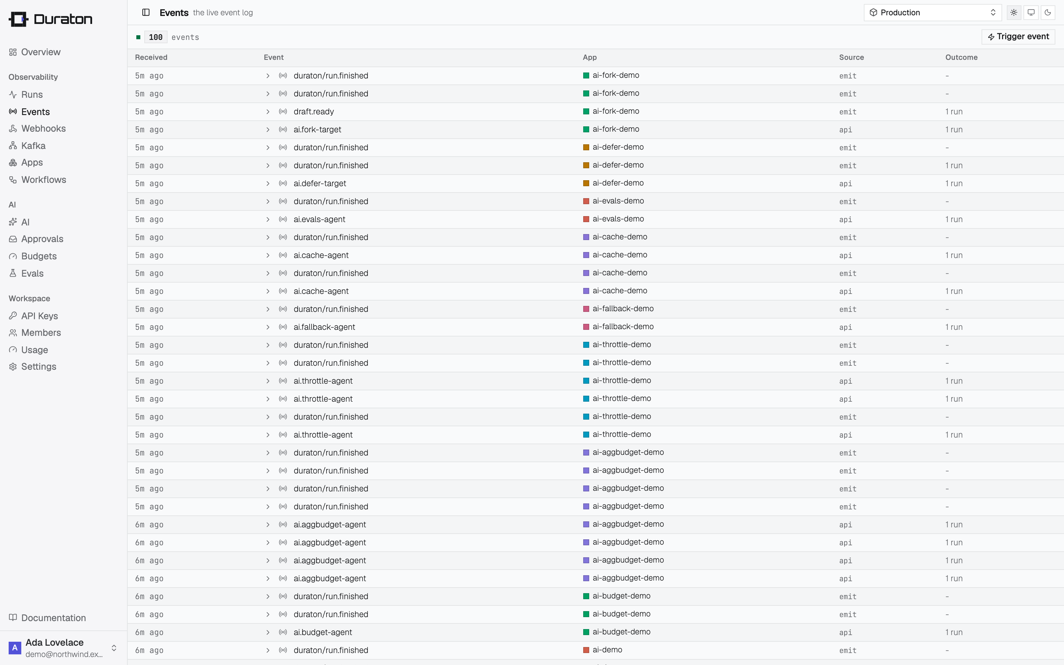Click broadcast icon beside ai.budget-agent
Viewport: 1064px width, 665px height.
(283, 632)
